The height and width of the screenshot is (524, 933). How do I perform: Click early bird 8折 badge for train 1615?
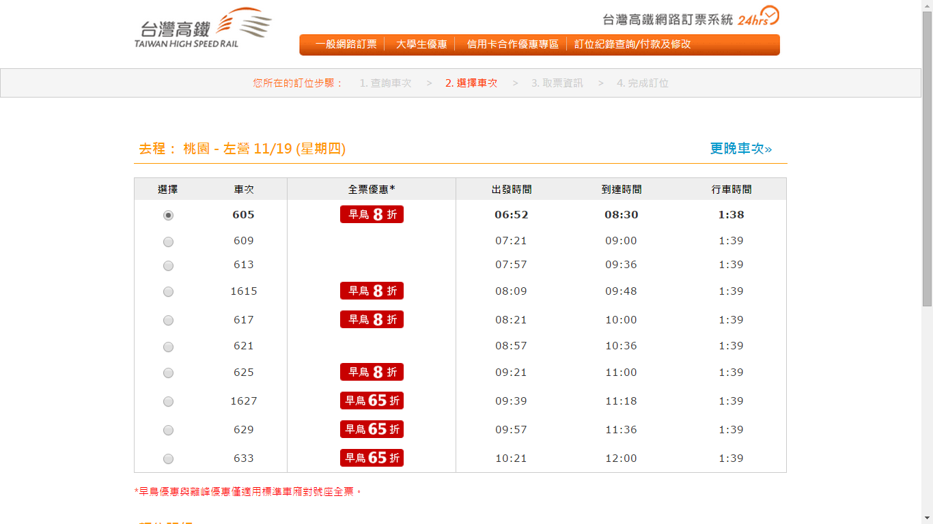click(x=372, y=291)
